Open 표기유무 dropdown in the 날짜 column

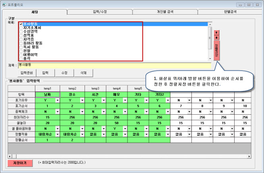[x=58, y=100]
